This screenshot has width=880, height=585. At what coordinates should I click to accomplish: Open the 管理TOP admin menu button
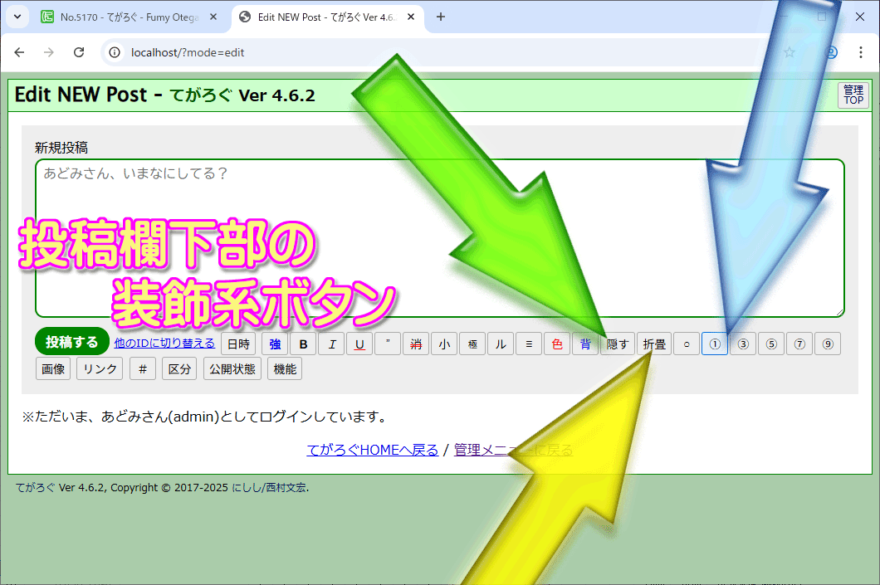[853, 95]
